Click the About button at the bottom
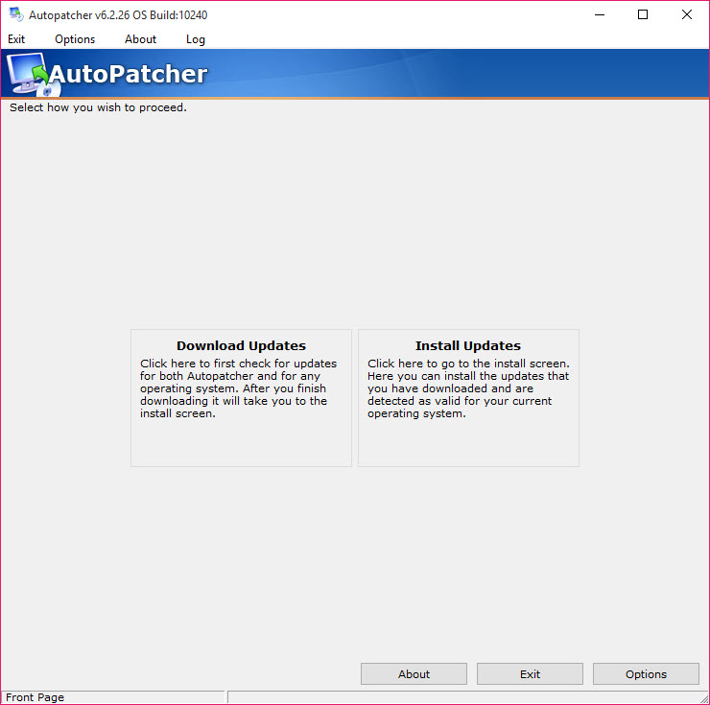Viewport: 710px width, 705px height. [x=414, y=674]
